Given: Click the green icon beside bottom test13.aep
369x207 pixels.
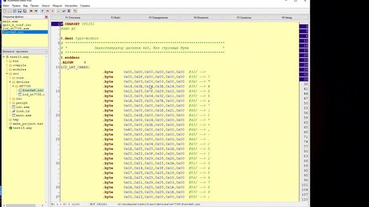Looking at the screenshot, I should coord(10,128).
